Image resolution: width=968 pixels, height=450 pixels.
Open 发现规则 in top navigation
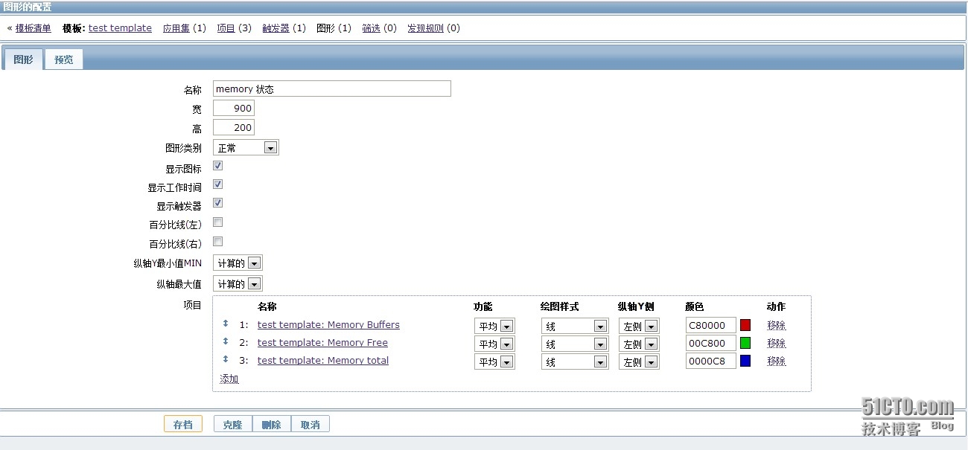425,28
